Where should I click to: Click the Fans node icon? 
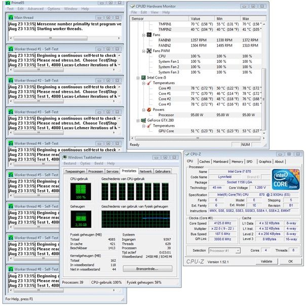(149, 35)
